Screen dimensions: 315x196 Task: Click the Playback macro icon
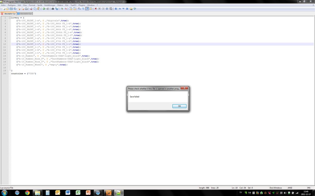click(x=103, y=9)
